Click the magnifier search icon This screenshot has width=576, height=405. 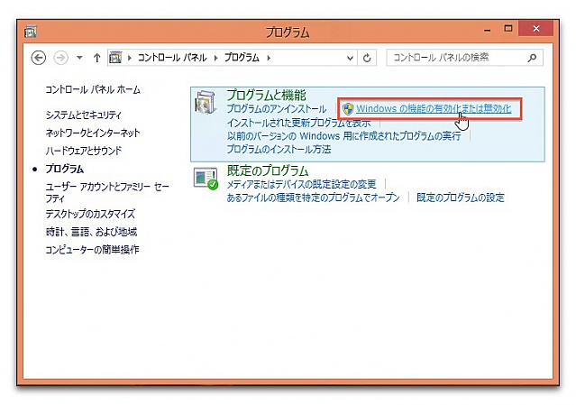(533, 58)
